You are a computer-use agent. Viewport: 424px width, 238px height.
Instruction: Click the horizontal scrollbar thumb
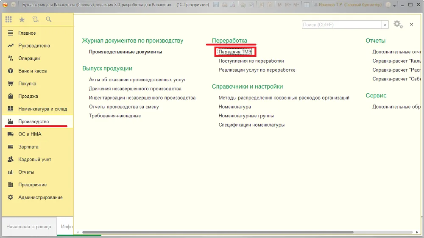pos(218,232)
